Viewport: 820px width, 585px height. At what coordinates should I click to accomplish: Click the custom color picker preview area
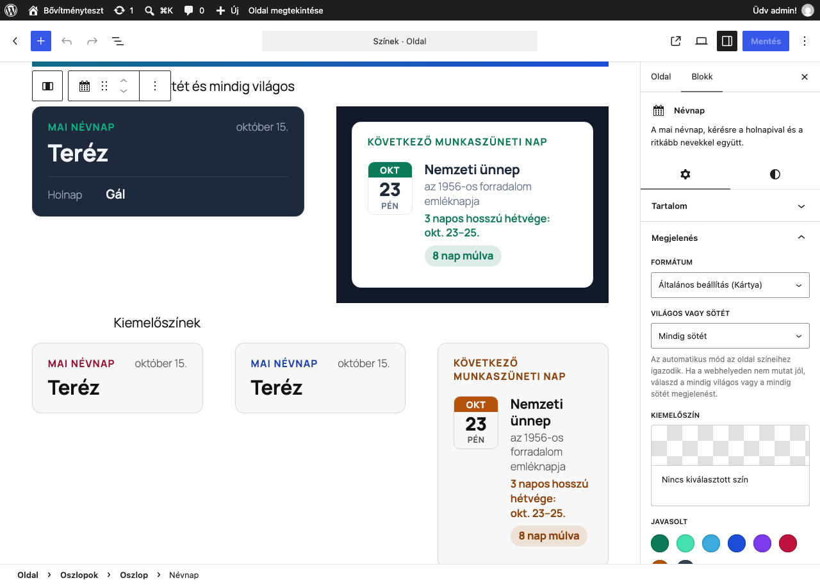point(730,445)
